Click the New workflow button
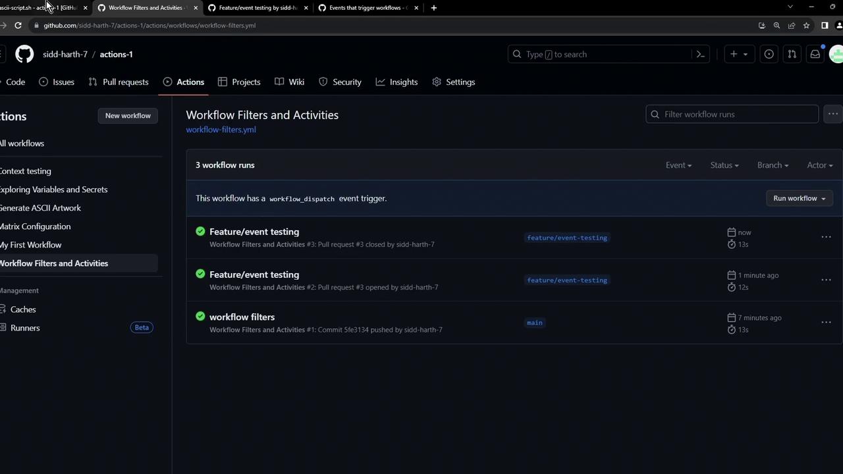The height and width of the screenshot is (474, 843). (128, 115)
